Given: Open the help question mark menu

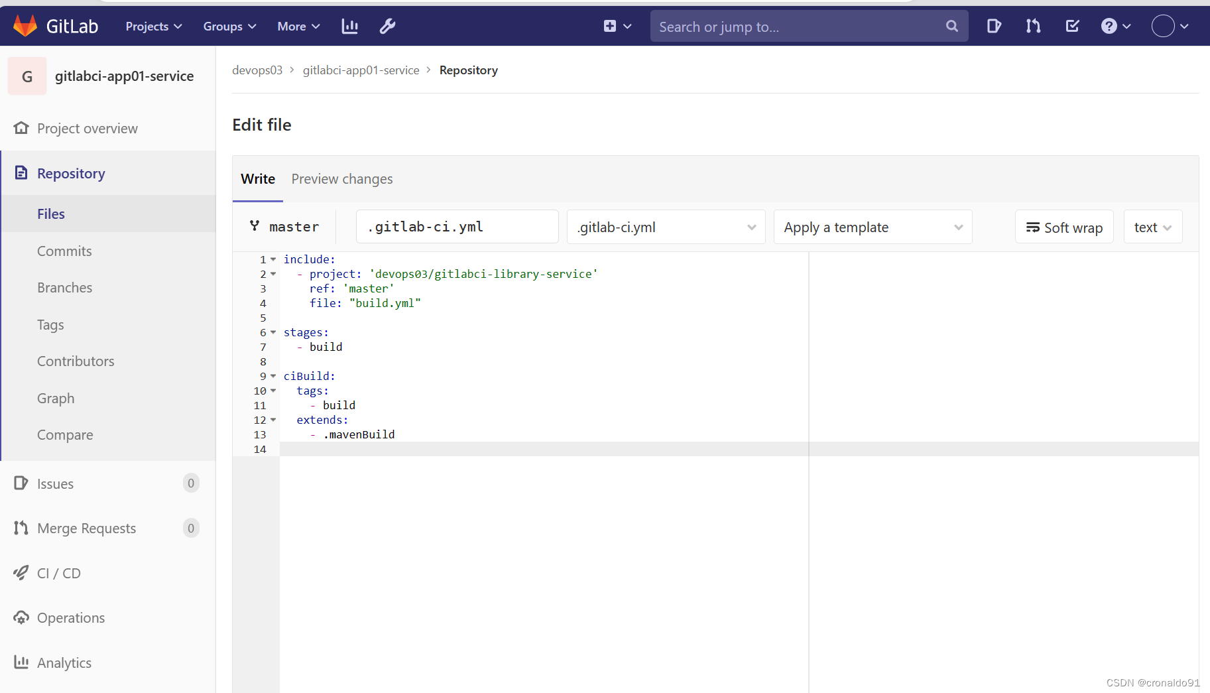Looking at the screenshot, I should pyautogui.click(x=1116, y=26).
